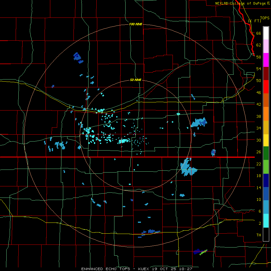The height and width of the screenshot is (271, 271).
Task: Click the 38 value on the scale
Action: click(x=259, y=116)
